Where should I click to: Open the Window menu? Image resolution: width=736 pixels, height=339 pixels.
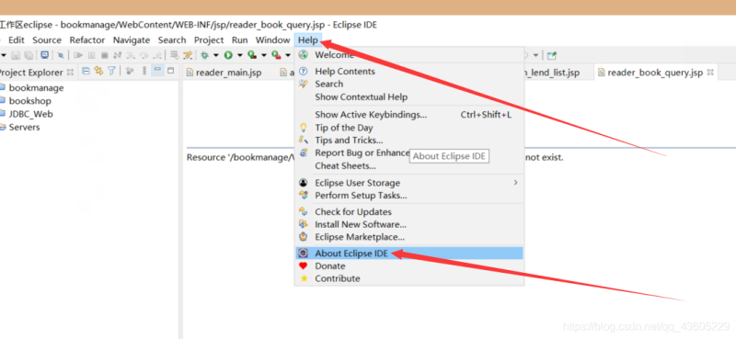[272, 40]
